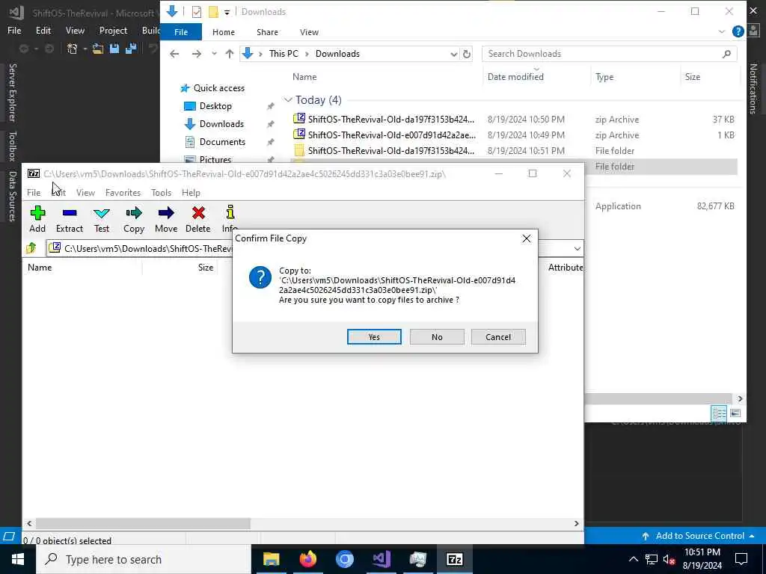Sort Explorer by Date modified column
The width and height of the screenshot is (766, 574).
[x=515, y=77]
